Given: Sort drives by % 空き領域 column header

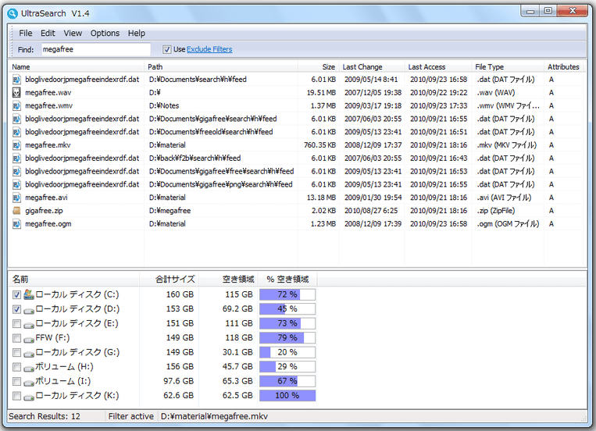Looking at the screenshot, I should pyautogui.click(x=287, y=280).
